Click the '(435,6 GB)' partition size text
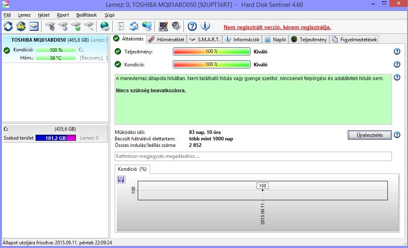 (65, 129)
